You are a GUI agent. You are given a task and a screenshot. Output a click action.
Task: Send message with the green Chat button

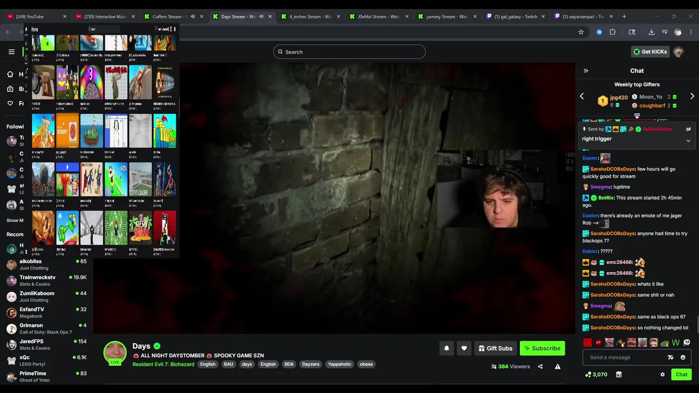[x=681, y=374]
